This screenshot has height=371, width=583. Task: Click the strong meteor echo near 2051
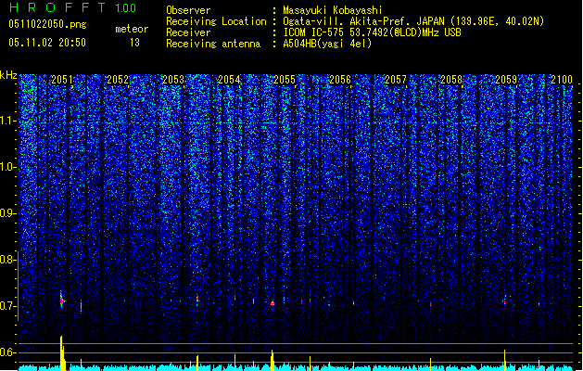click(62, 300)
